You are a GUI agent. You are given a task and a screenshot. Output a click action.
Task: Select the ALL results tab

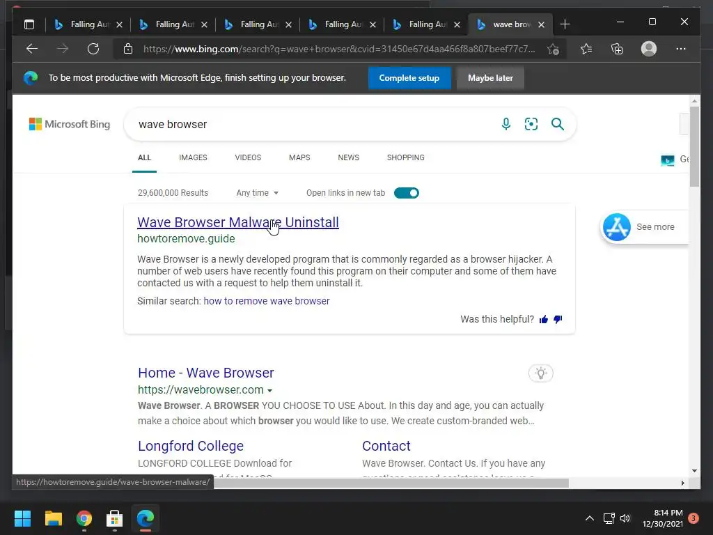144,157
